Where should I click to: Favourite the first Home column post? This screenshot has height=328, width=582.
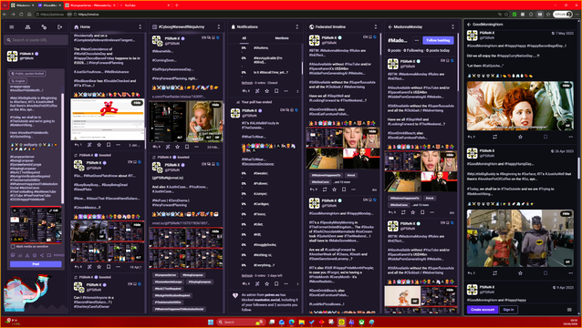point(99,145)
